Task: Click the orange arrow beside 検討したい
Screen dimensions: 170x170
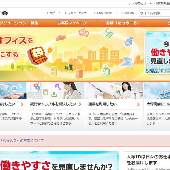Action: [22, 104]
